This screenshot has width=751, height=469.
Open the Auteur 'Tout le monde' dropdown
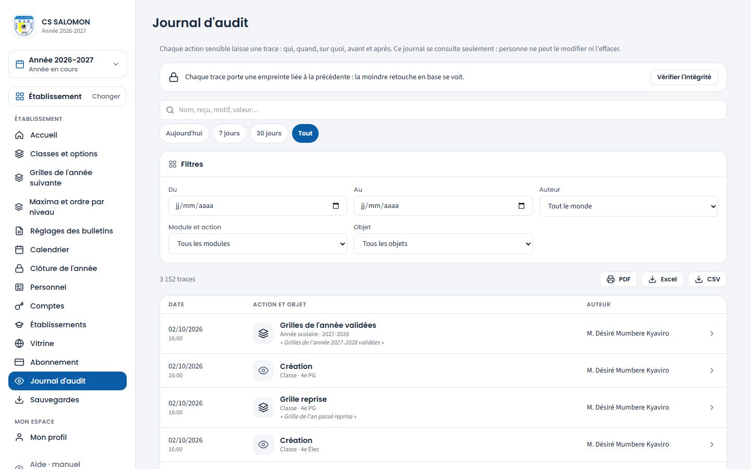pyautogui.click(x=628, y=206)
